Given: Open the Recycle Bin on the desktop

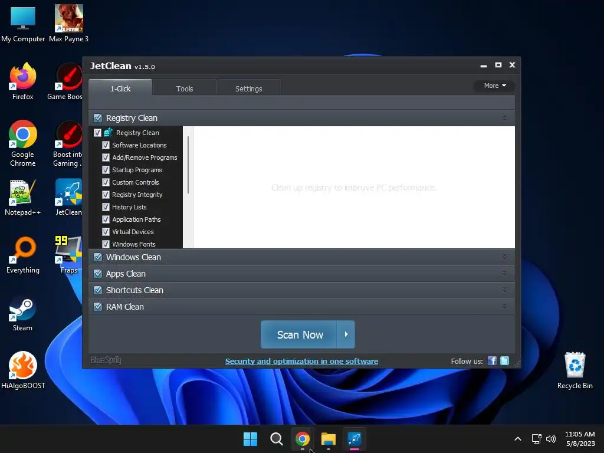Looking at the screenshot, I should 575,370.
